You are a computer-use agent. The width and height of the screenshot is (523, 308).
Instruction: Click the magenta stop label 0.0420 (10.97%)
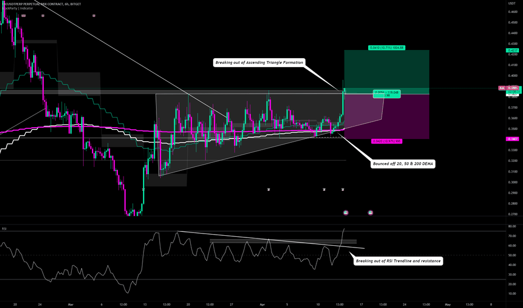pos(387,142)
